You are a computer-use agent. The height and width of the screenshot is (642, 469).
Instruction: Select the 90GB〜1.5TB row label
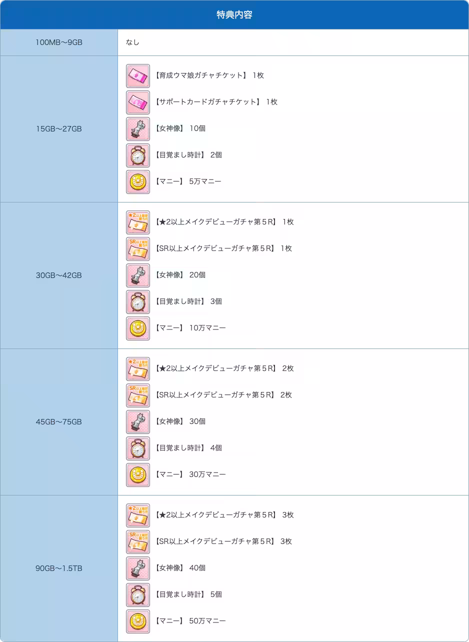[x=59, y=568]
